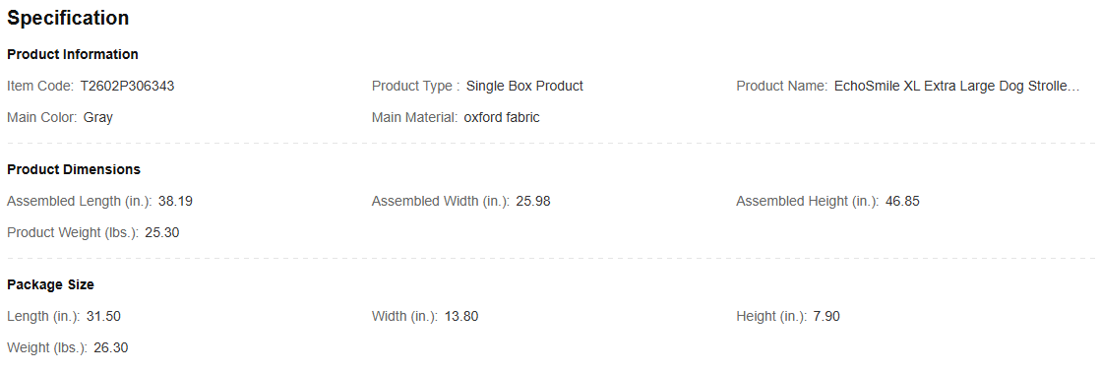Click assembled height value 46.85
The height and width of the screenshot is (371, 1100).
click(x=902, y=202)
